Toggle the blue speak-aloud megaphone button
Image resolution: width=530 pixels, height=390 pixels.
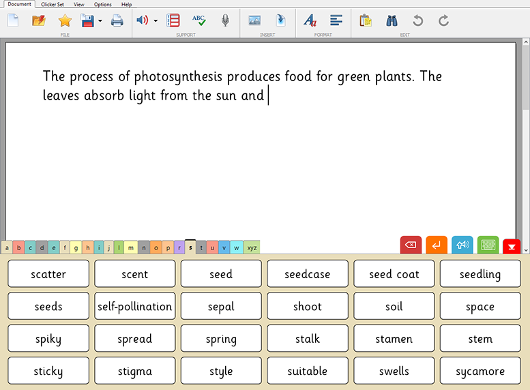(x=462, y=245)
